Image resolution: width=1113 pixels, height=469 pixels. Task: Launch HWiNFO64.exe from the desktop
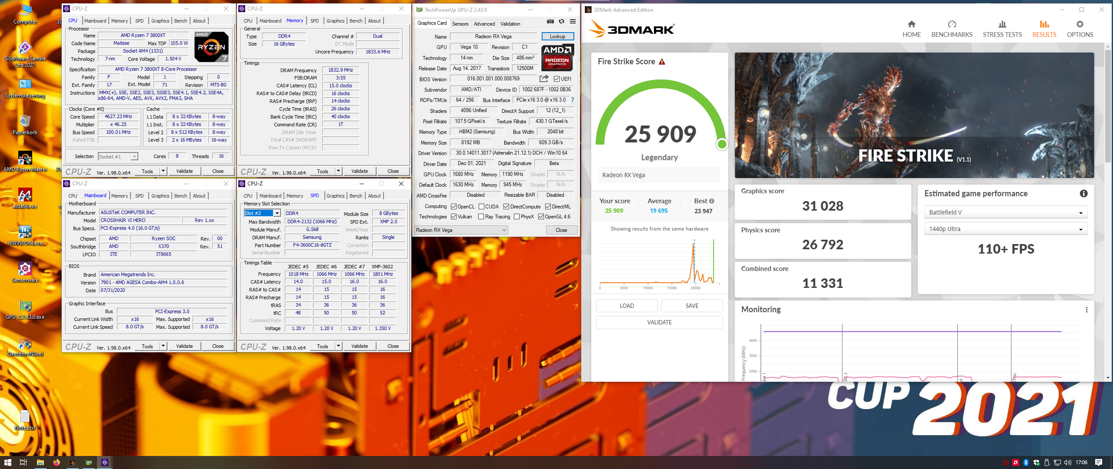click(x=25, y=235)
